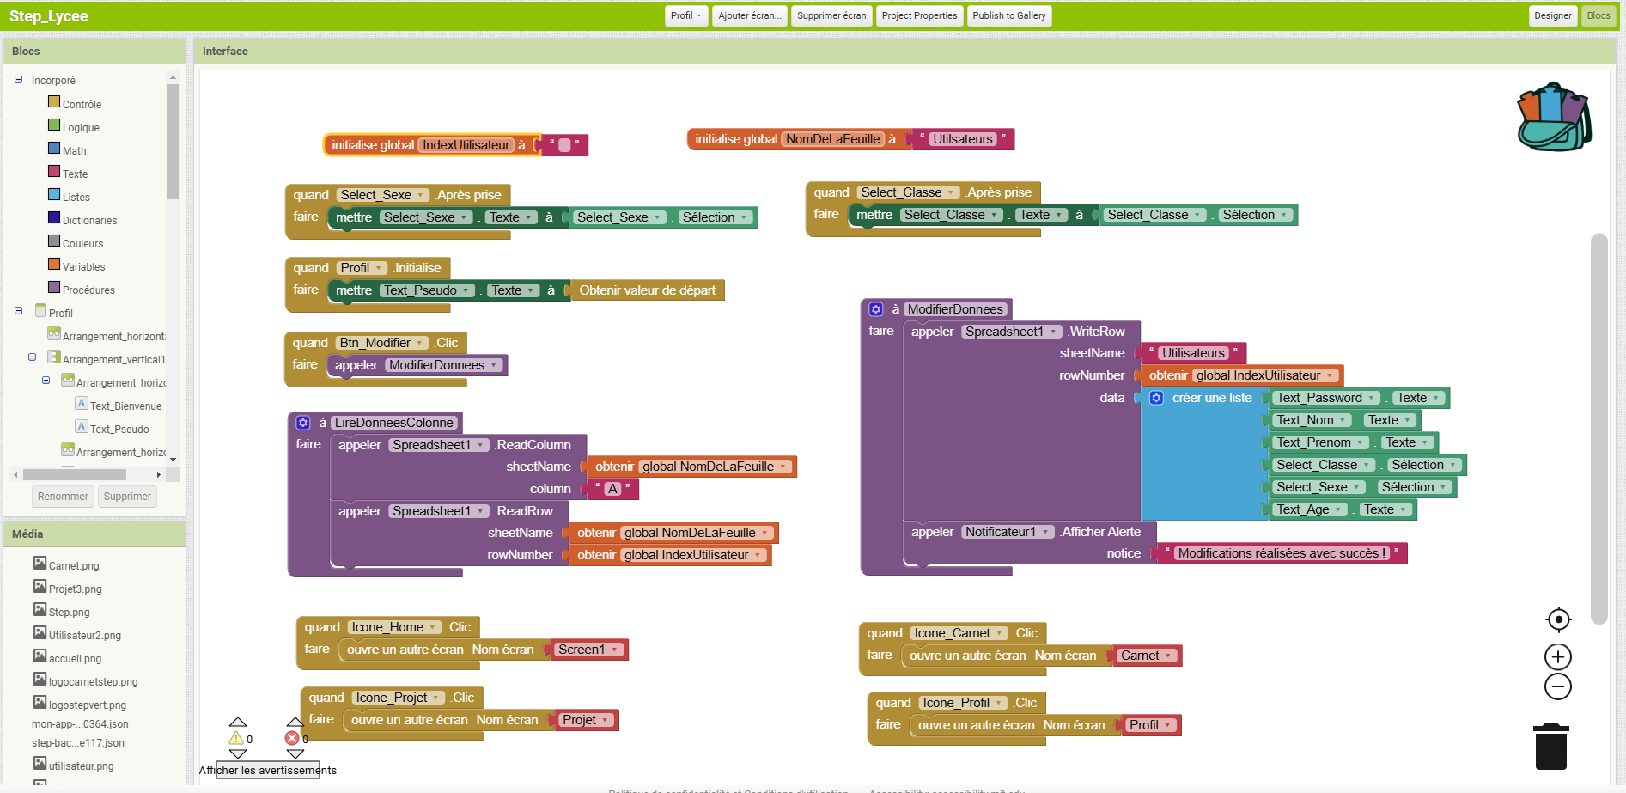Open the backpack in the top-right corner
Screen dimensions: 1626x793
(1551, 118)
